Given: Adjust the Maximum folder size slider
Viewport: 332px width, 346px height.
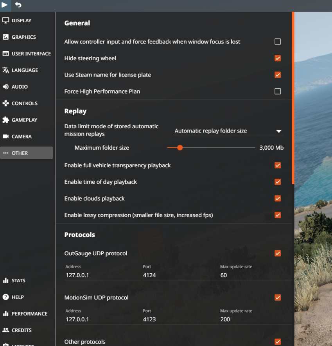Looking at the screenshot, I should click(180, 148).
